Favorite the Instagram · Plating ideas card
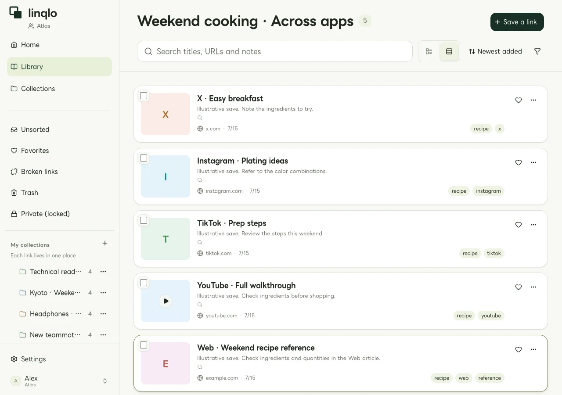This screenshot has width=562, height=395. 519,162
